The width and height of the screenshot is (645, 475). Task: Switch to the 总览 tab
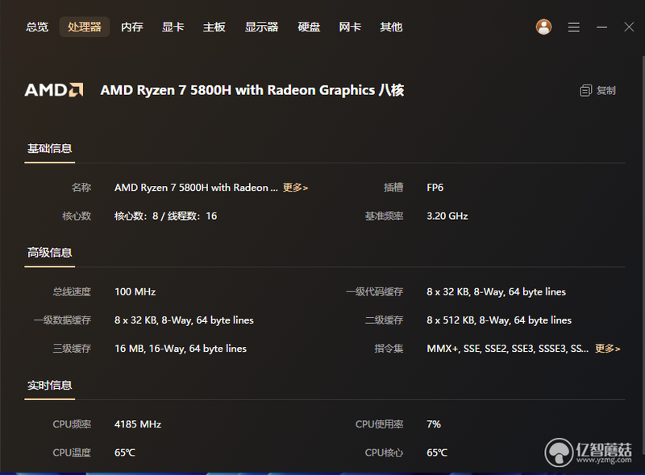pyautogui.click(x=37, y=27)
